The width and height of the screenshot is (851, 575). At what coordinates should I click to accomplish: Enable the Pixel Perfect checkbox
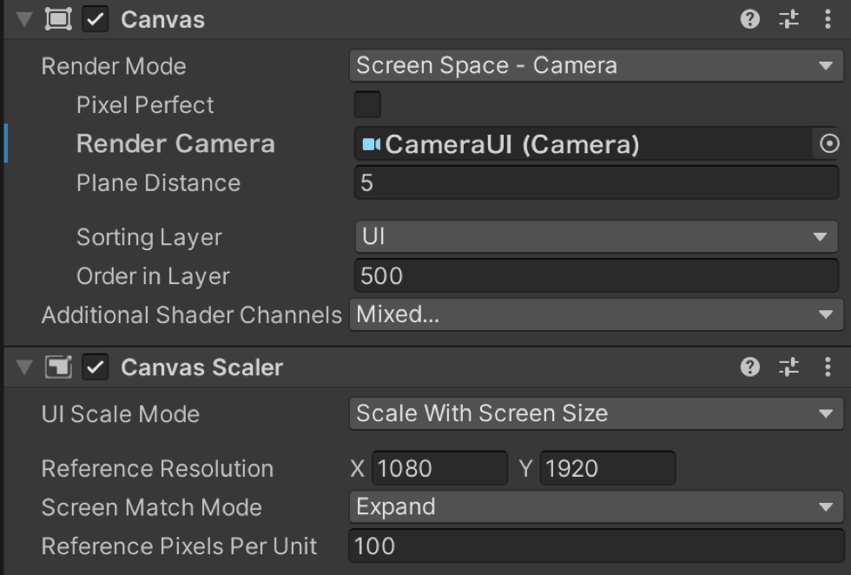[367, 105]
